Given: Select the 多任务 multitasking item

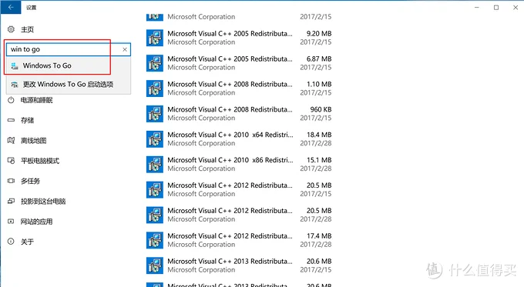Looking at the screenshot, I should click(30, 181).
